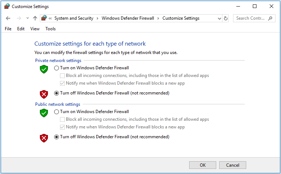Click the Search Control Panel field

(251, 18)
